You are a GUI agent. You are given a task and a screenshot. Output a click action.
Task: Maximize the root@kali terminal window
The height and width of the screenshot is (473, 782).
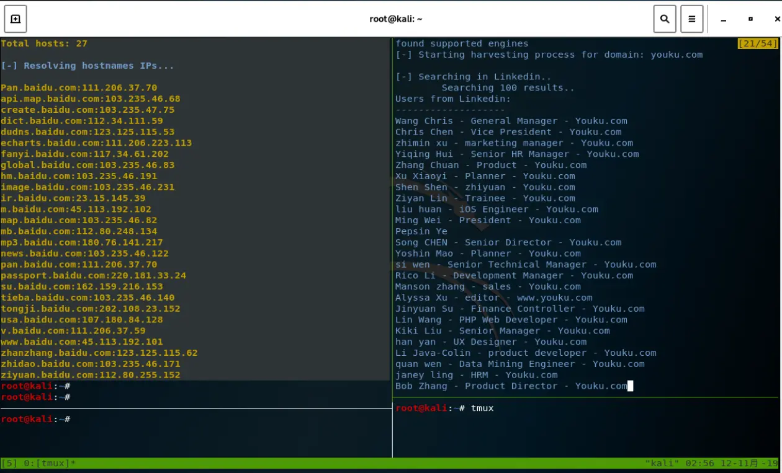tap(750, 19)
